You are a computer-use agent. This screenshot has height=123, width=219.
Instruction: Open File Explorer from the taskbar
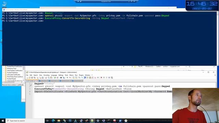(59, 121)
